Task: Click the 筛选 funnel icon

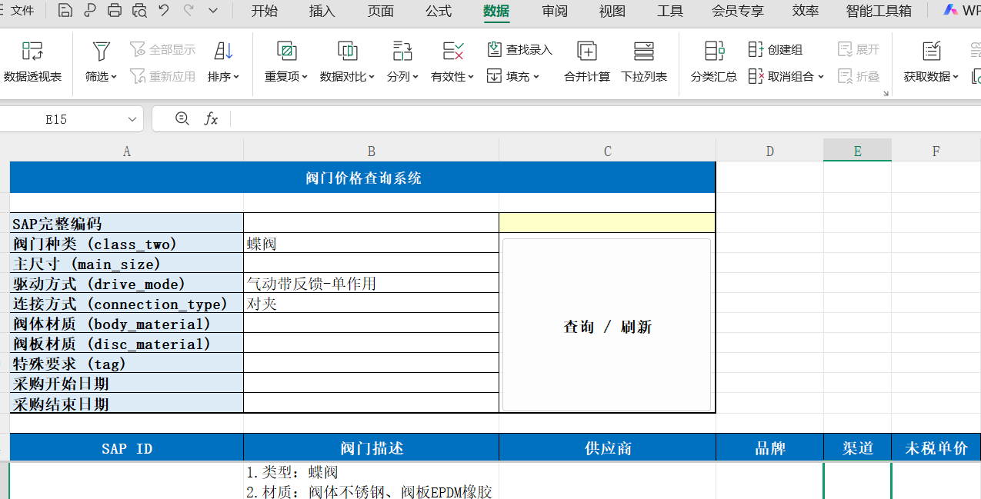Action: click(x=101, y=52)
